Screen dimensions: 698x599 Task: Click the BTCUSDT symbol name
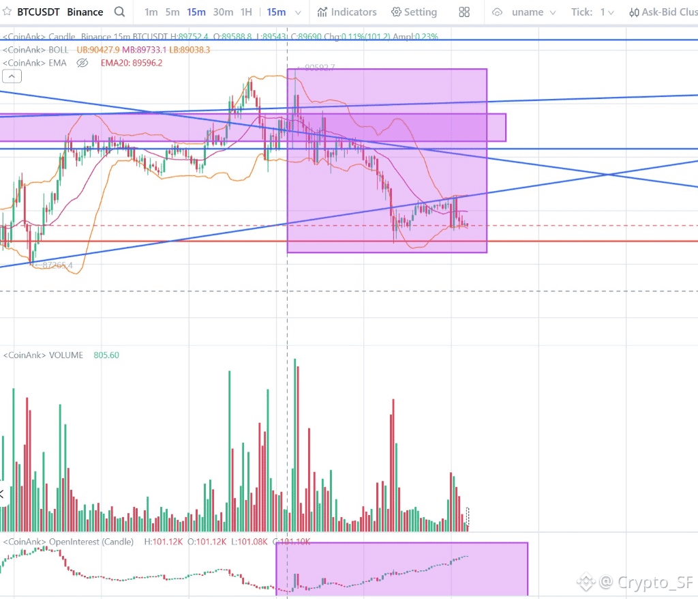38,12
